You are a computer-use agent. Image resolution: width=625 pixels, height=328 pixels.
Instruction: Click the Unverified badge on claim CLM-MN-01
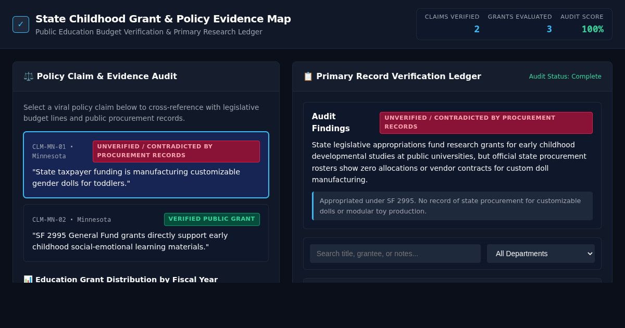pyautogui.click(x=176, y=151)
